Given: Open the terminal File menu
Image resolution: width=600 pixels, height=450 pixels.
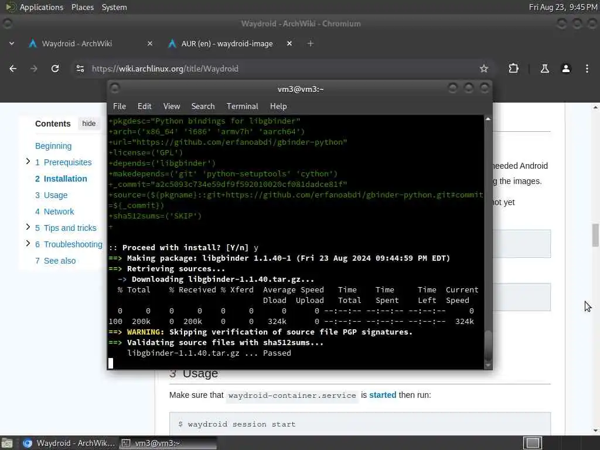Looking at the screenshot, I should 120,107.
